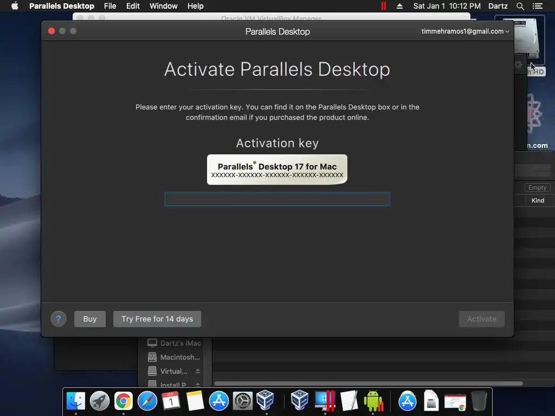This screenshot has width=555, height=416.
Task: Click the Parallels Desktop 17 key sample image
Action: [277, 170]
